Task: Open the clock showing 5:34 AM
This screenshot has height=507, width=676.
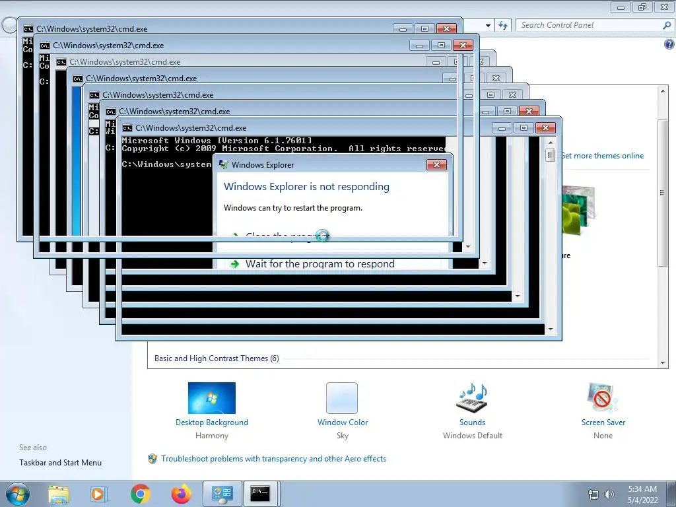Action: pos(642,494)
